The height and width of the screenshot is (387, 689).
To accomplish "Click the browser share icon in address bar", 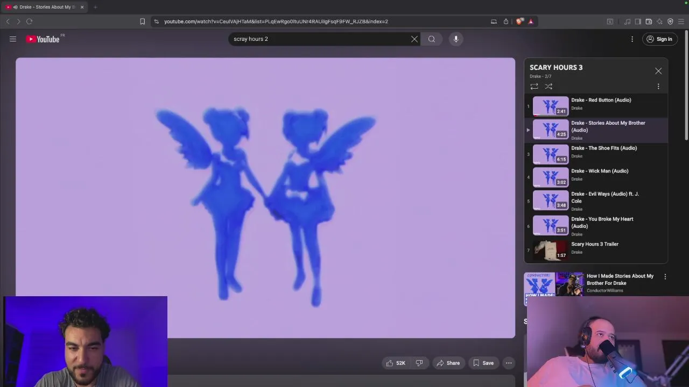I will (506, 21).
